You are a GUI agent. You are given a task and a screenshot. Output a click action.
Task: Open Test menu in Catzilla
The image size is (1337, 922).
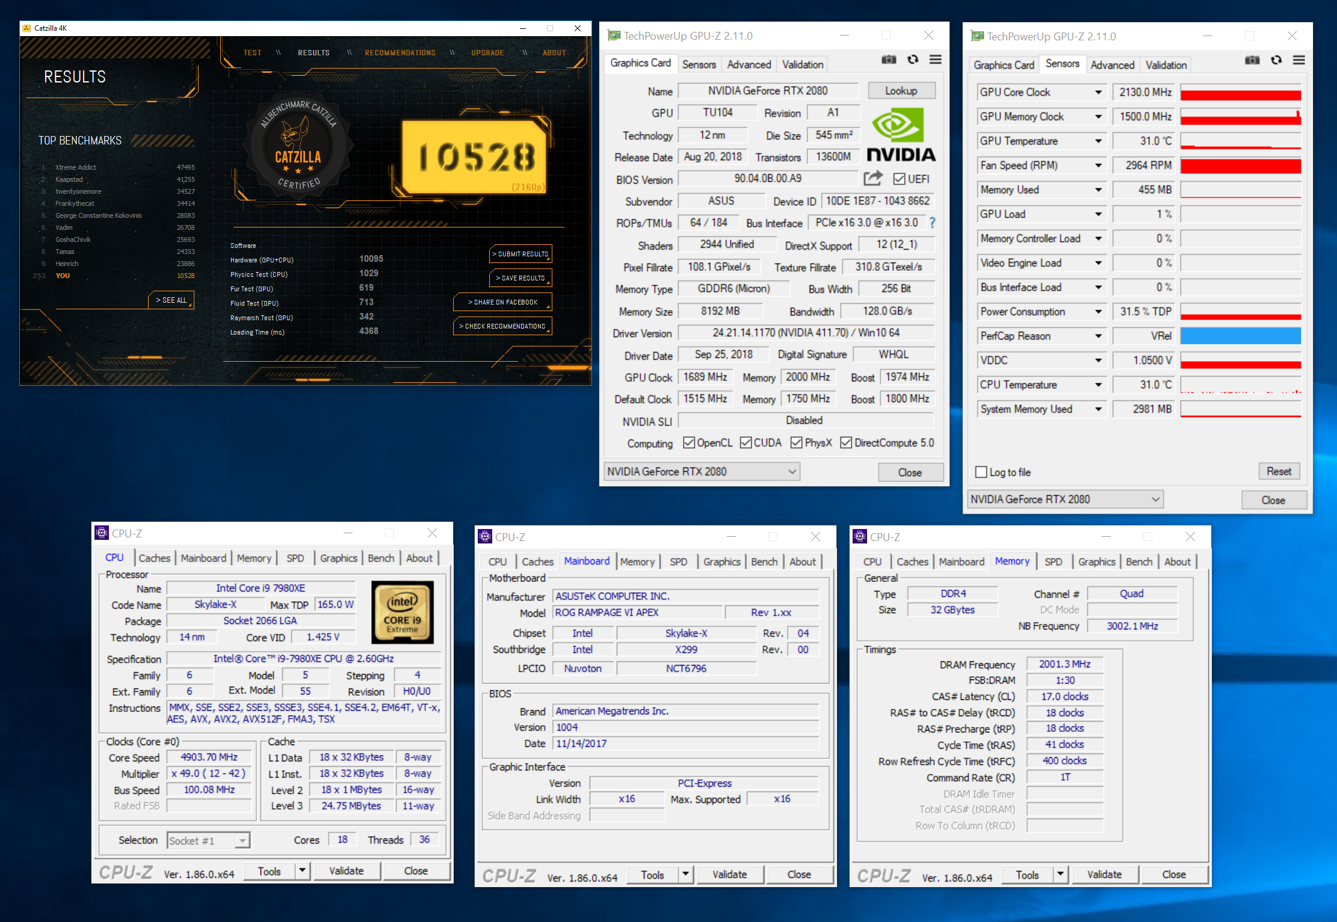(252, 53)
